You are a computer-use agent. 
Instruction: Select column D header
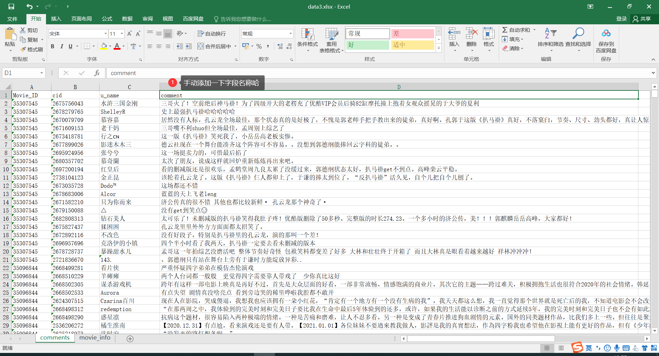[399, 87]
